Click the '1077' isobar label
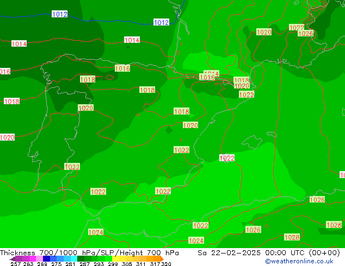345x266 pixels. tap(296, 28)
